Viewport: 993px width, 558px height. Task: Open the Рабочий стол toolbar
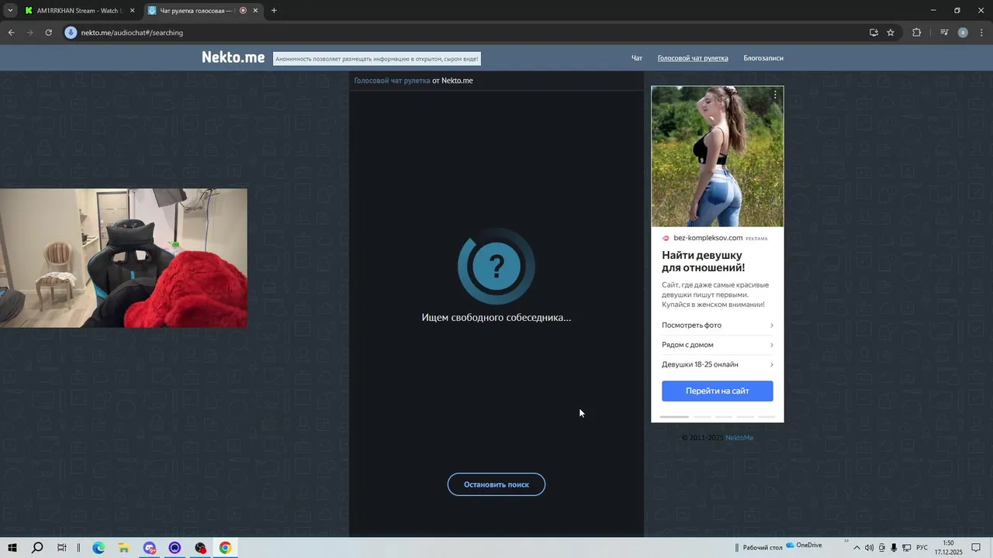click(x=762, y=548)
